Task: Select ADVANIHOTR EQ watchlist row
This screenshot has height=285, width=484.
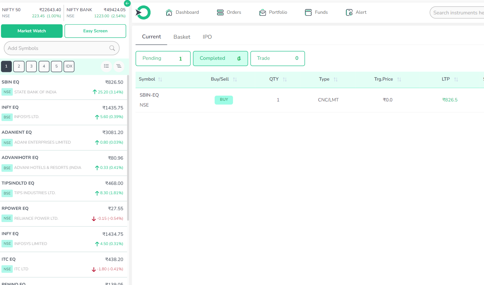Action: tap(63, 163)
